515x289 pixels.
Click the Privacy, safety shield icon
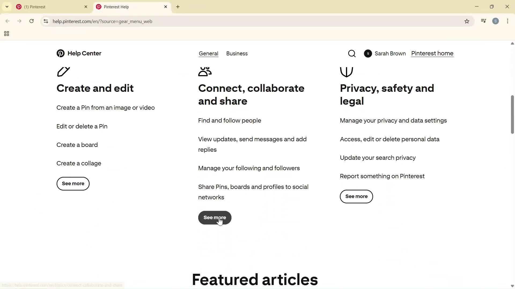coord(346,72)
